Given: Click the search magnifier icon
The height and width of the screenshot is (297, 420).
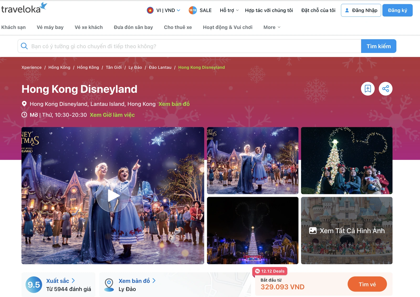Looking at the screenshot, I should 24,46.
